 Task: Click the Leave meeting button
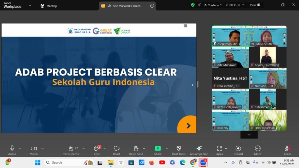pyautogui.click(x=288, y=149)
